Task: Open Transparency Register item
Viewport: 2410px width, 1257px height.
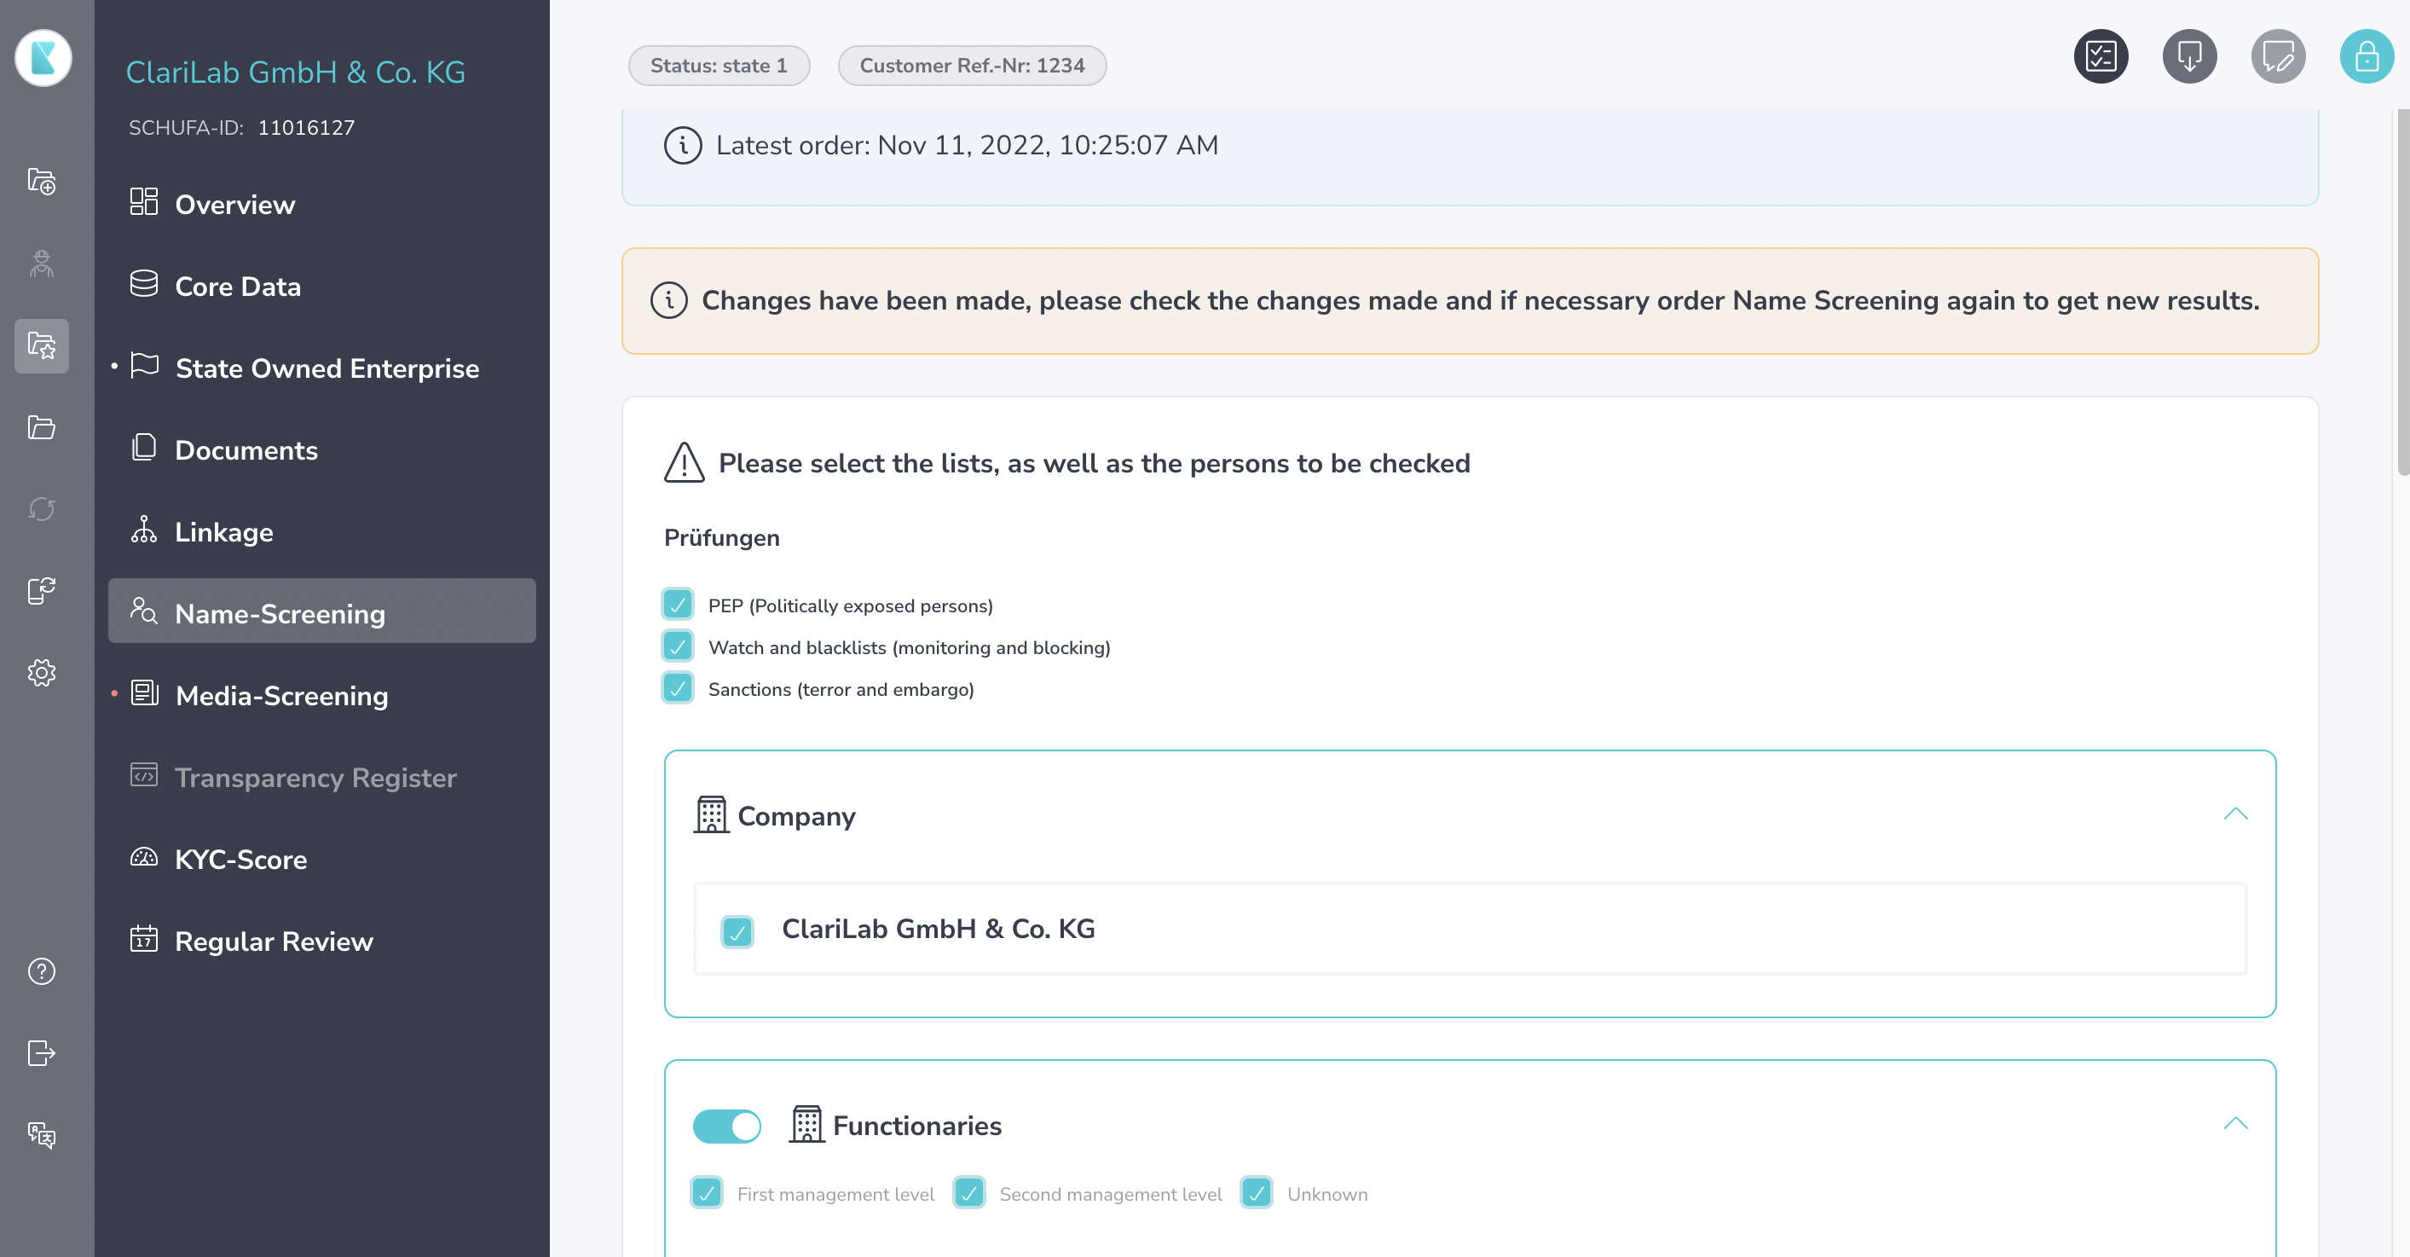Action: [322, 777]
